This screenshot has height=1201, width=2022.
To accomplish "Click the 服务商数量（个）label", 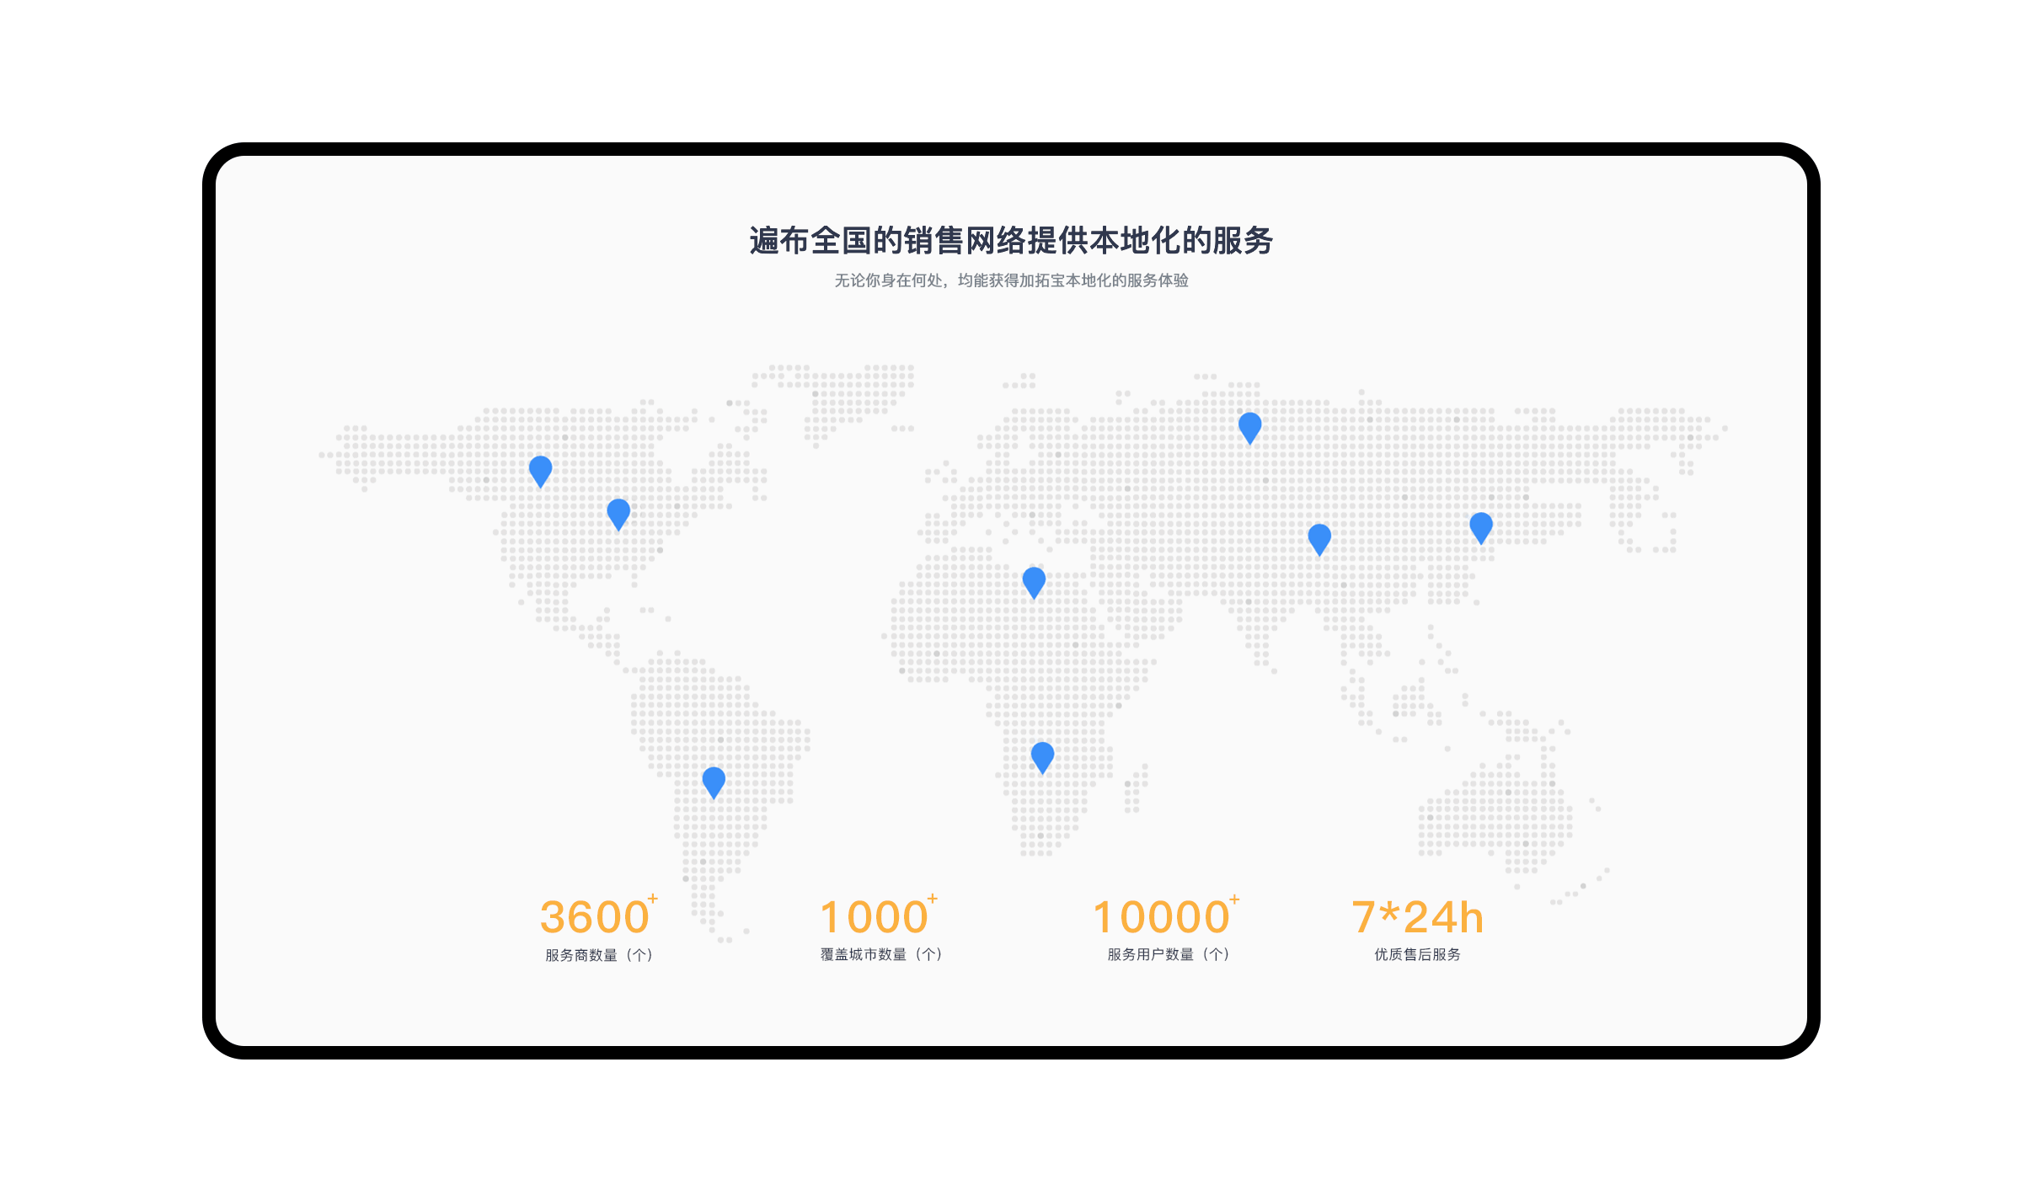I will point(599,955).
